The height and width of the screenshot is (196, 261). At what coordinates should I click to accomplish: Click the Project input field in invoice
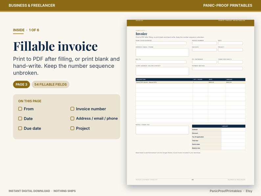point(230,50)
